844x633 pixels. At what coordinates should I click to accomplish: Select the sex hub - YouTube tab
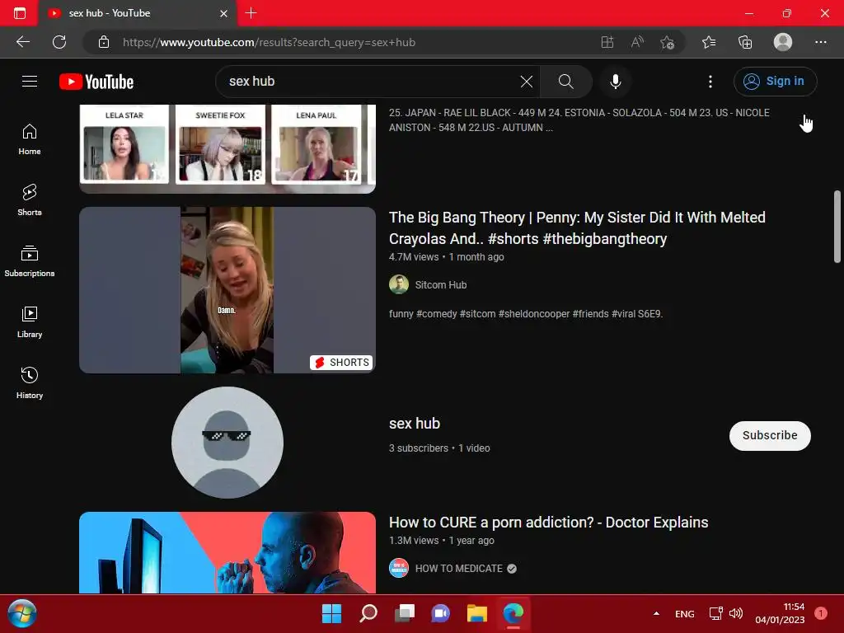138,13
